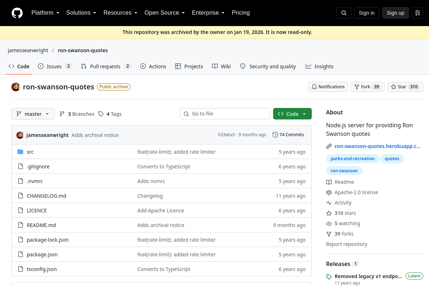Click the tags icon next to 4 Tags
The height and width of the screenshot is (286, 429).
click(101, 114)
